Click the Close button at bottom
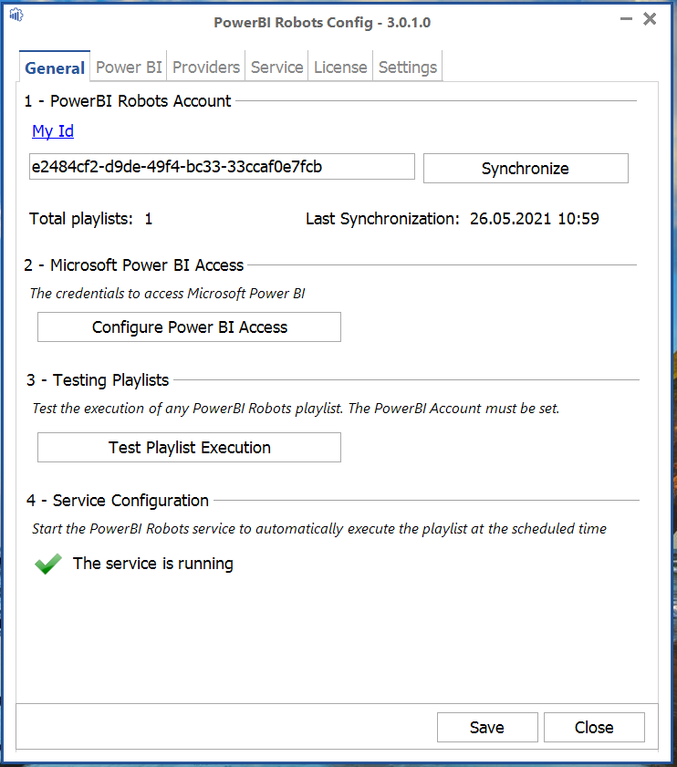Viewport: 677px width, 767px height. 594,728
